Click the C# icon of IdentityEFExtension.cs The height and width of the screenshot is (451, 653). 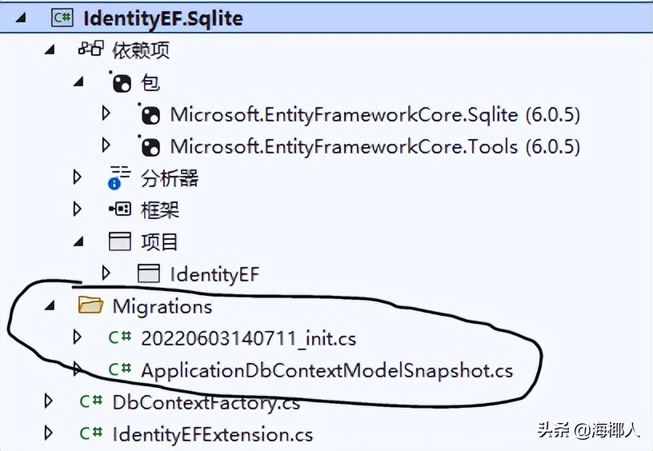pyautogui.click(x=90, y=433)
